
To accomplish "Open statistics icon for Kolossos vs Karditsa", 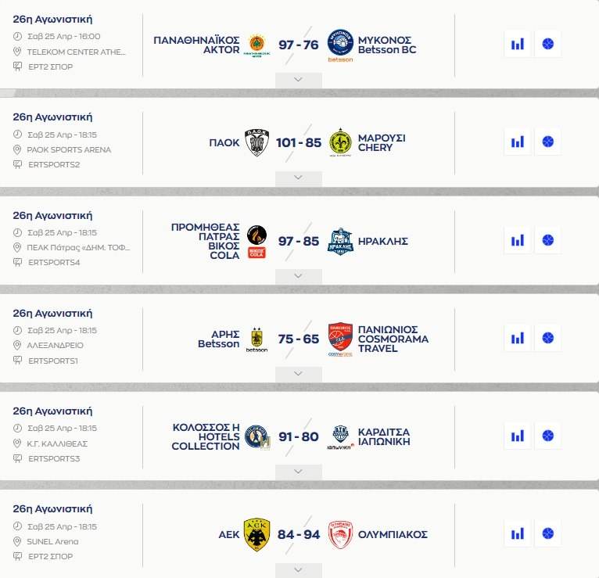I will tap(517, 436).
